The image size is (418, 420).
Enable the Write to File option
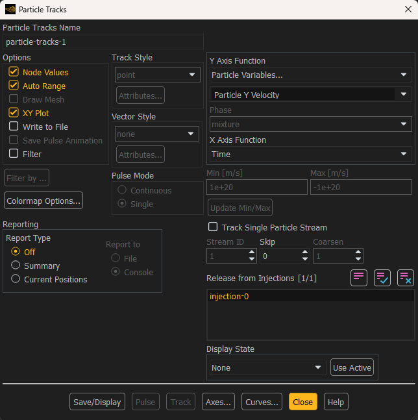(14, 127)
